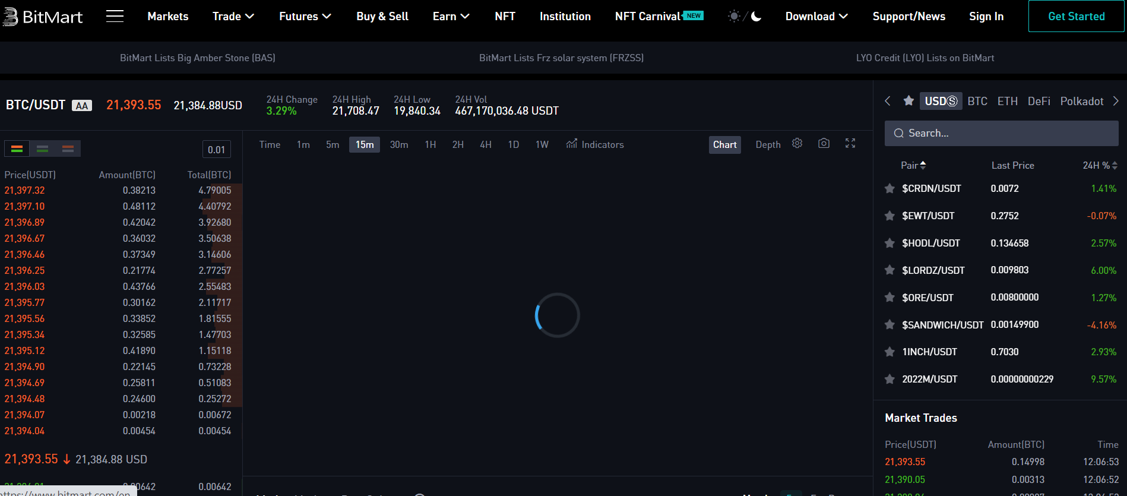The width and height of the screenshot is (1127, 496).
Task: Open LYO Credit listing announcement
Action: [925, 58]
